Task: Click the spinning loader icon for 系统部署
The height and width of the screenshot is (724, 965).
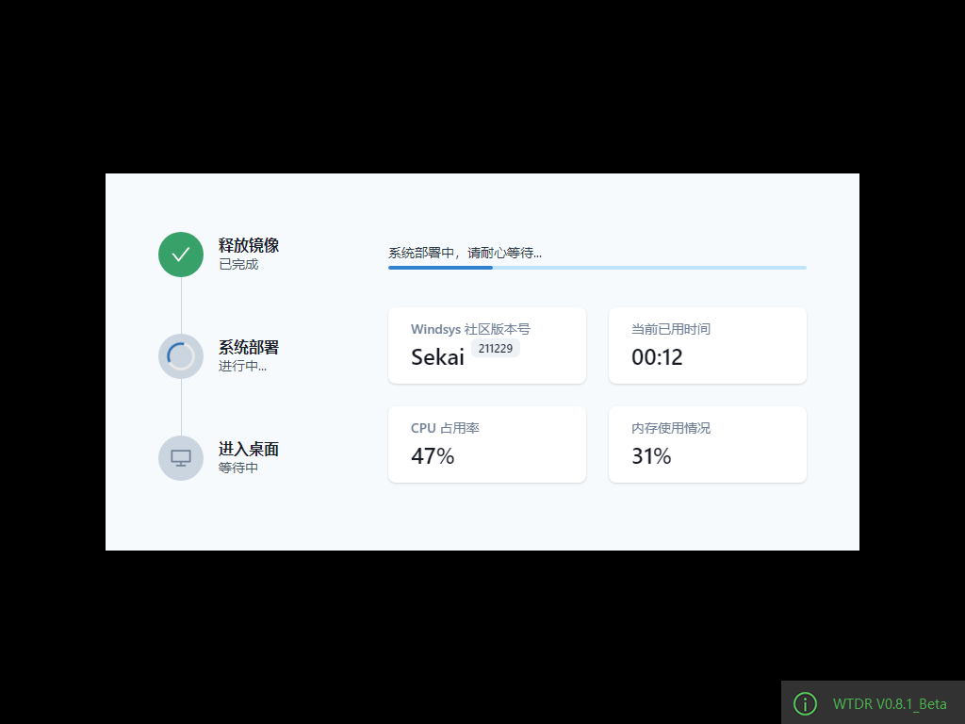Action: [181, 356]
